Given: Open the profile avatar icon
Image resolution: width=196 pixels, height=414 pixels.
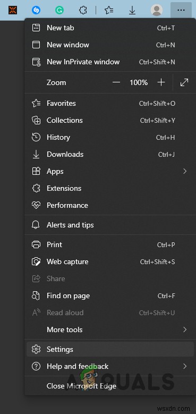Looking at the screenshot, I should [157, 10].
